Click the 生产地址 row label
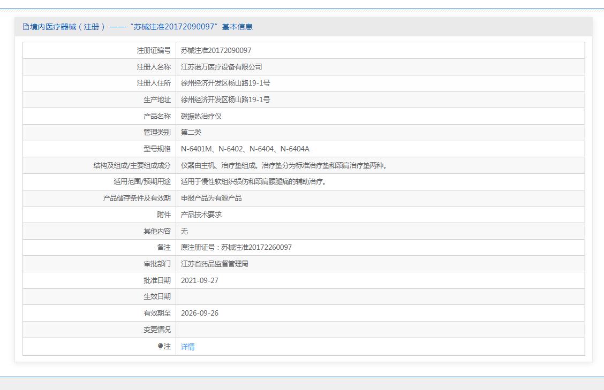Viewport: 604px width, 390px height. [x=157, y=100]
